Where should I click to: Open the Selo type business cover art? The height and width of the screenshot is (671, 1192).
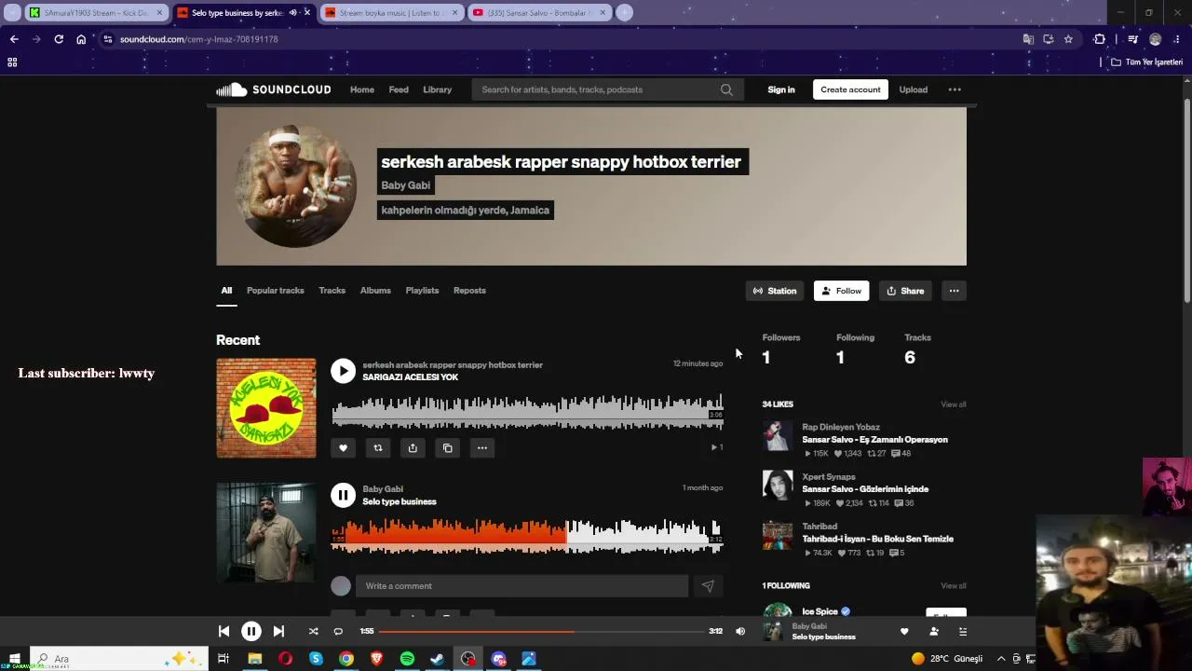(x=266, y=532)
